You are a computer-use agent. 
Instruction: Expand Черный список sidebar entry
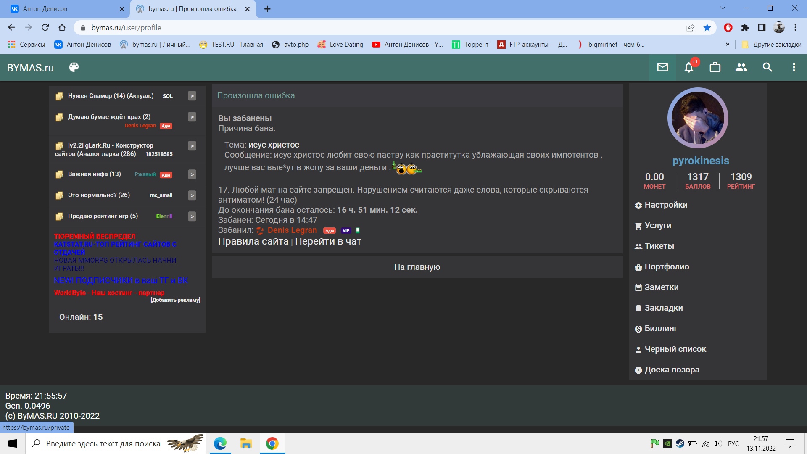click(675, 348)
